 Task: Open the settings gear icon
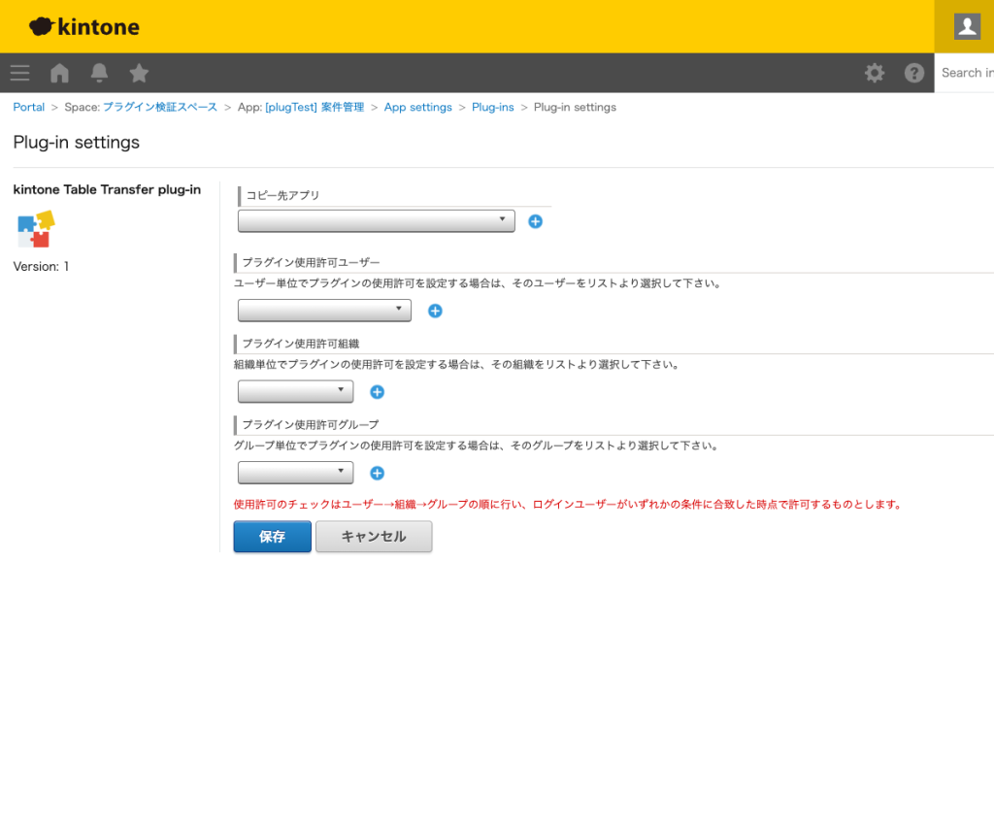875,73
